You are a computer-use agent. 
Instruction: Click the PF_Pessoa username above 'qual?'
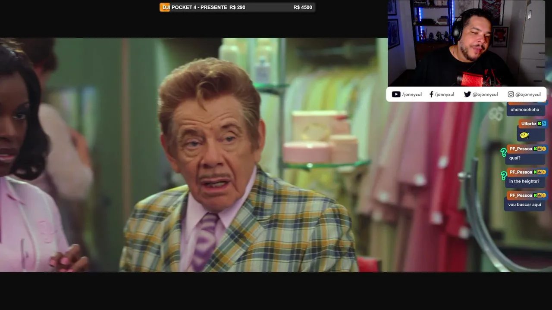tap(521, 149)
